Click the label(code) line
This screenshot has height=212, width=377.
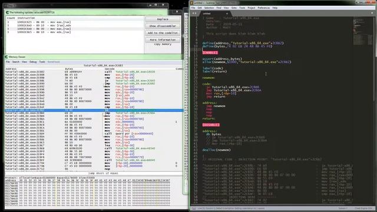pos(213,68)
